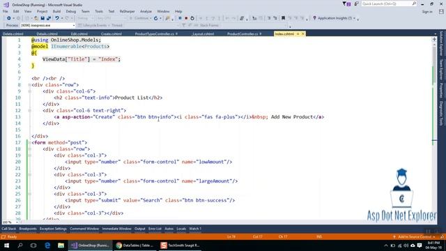Open the Exception Settings tab
The image size is (446, 251).
coord(53,229)
